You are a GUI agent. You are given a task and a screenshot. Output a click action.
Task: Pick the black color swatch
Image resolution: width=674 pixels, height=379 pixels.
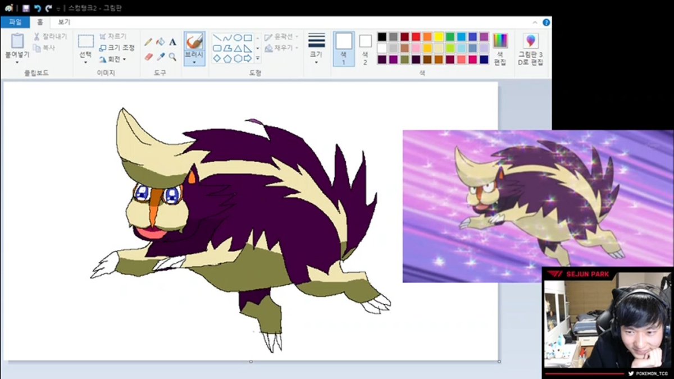tap(382, 36)
